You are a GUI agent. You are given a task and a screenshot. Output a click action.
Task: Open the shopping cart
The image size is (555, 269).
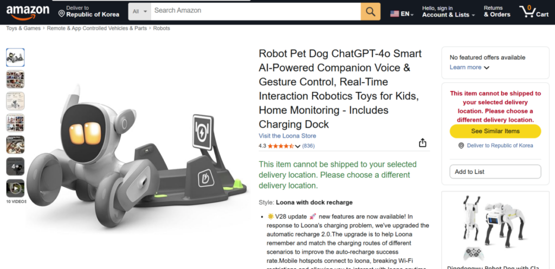534,11
